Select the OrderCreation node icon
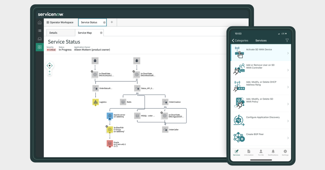The height and width of the screenshot is (170, 325). (165, 102)
